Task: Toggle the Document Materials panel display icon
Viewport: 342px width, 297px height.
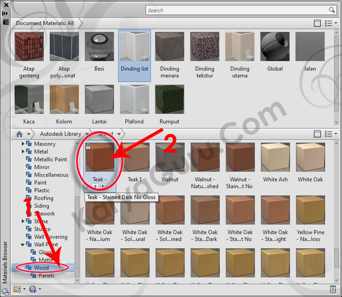Action: pos(317,23)
